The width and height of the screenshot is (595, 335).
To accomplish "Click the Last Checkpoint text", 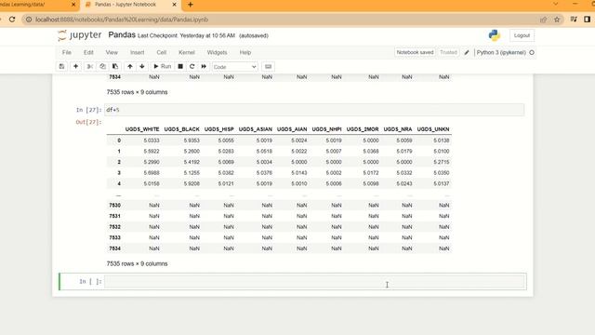I will (x=186, y=35).
